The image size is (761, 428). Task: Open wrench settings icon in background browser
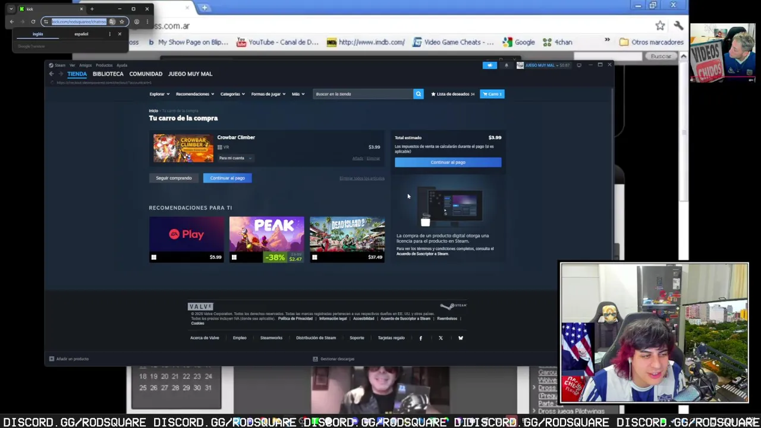[678, 26]
